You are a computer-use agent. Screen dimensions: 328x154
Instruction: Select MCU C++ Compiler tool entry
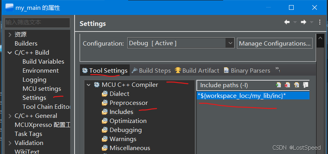(x=130, y=85)
